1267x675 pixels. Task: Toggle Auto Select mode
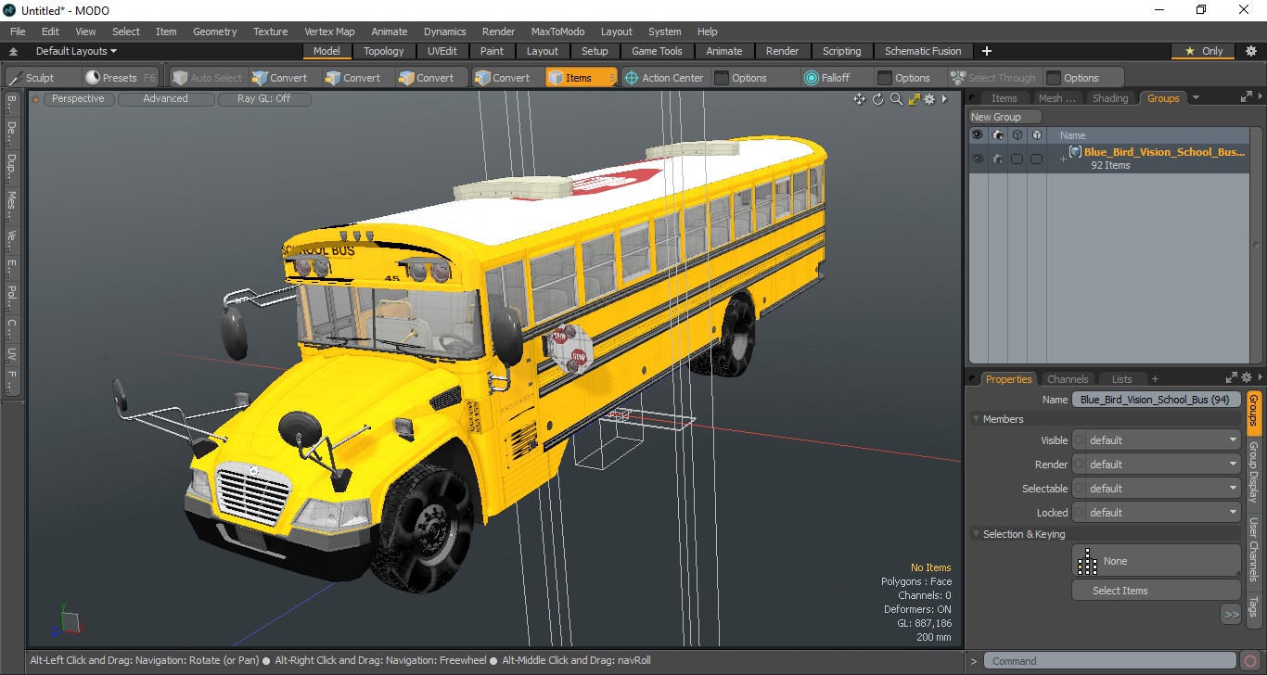pos(207,78)
